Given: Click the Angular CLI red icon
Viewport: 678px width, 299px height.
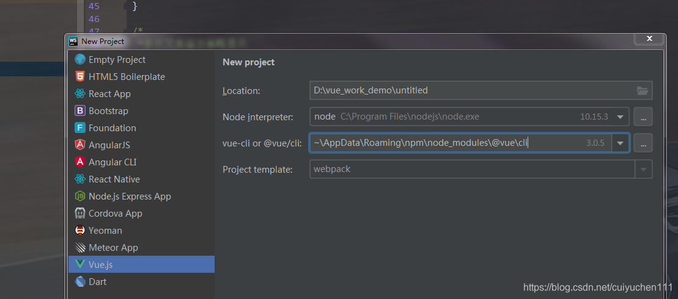Looking at the screenshot, I should coord(80,162).
